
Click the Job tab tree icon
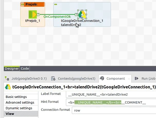[7, 78]
